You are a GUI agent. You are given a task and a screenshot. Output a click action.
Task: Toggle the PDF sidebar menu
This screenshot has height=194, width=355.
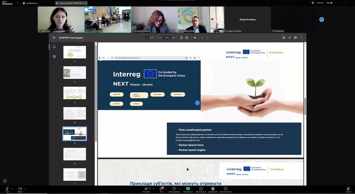coord(54,38)
